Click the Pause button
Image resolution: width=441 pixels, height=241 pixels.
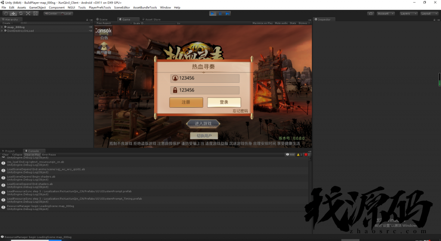tap(220, 13)
